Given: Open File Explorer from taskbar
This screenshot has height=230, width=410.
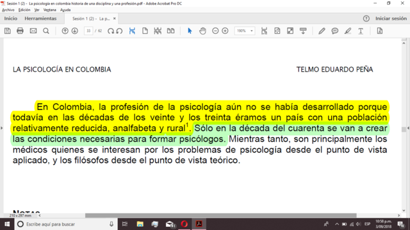Looking at the screenshot, I should pos(140,224).
